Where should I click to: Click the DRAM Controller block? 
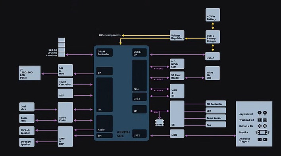[104, 52]
